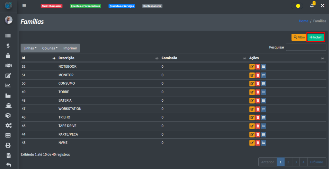The width and height of the screenshot is (329, 169).
Task: Click the dollar sign sidebar icon
Action: tap(8, 46)
